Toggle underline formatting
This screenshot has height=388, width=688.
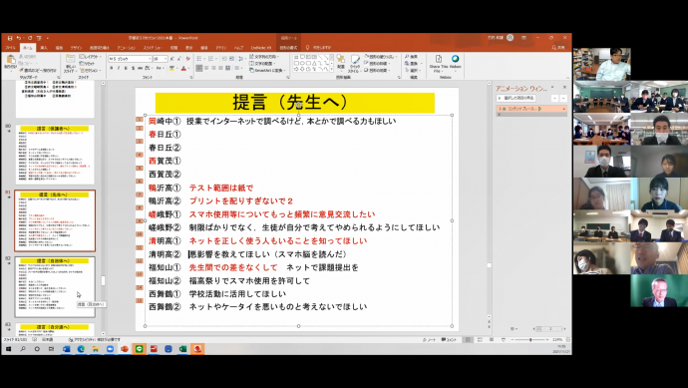(x=126, y=68)
